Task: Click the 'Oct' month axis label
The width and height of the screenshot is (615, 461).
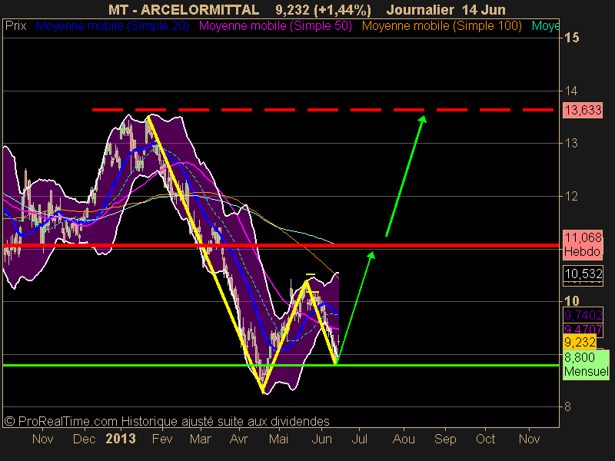Action: [485, 439]
